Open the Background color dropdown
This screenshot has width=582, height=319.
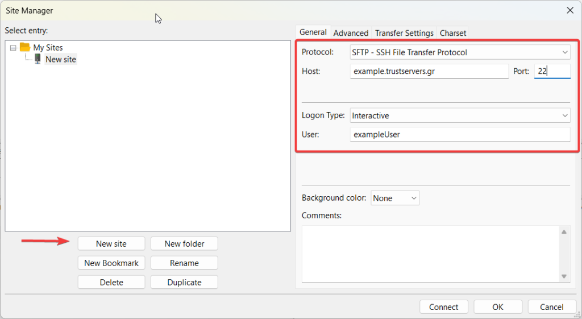[395, 198]
